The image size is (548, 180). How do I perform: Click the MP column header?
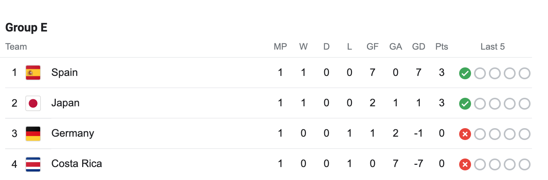pyautogui.click(x=280, y=47)
